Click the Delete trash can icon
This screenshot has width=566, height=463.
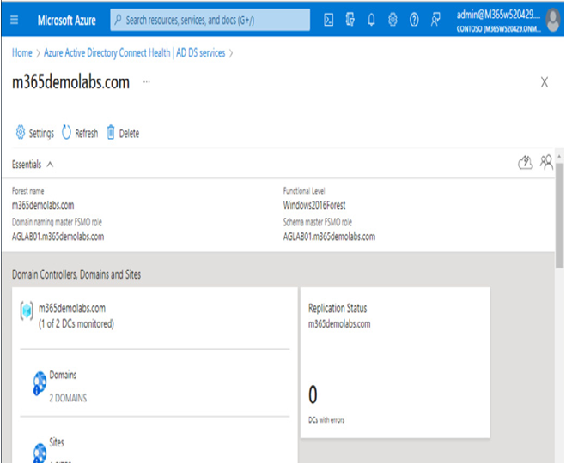pyautogui.click(x=111, y=133)
